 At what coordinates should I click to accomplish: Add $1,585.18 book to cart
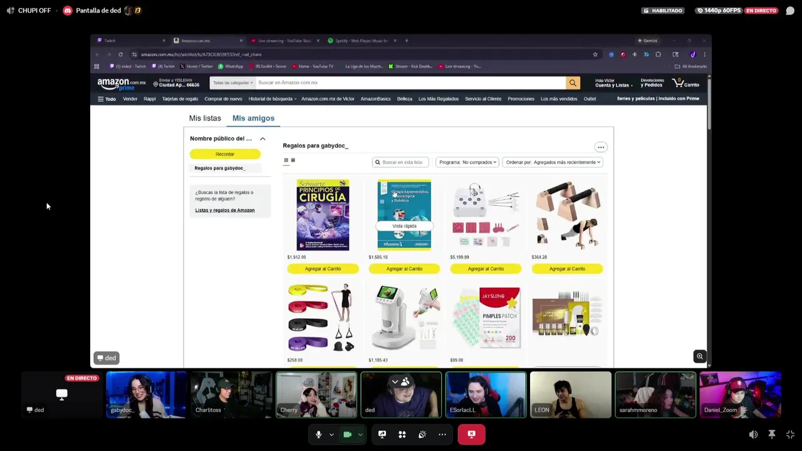tap(404, 269)
